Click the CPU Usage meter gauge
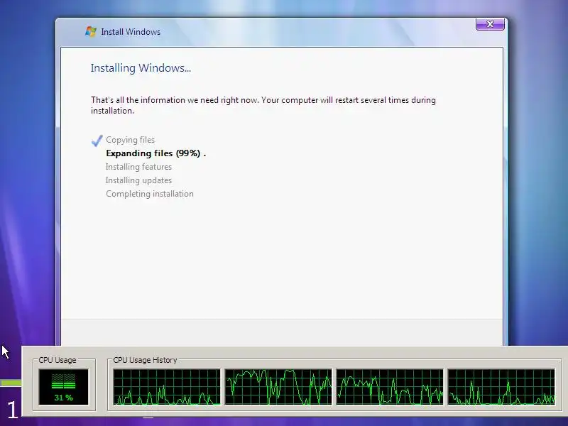The height and width of the screenshot is (426, 568). tap(63, 386)
